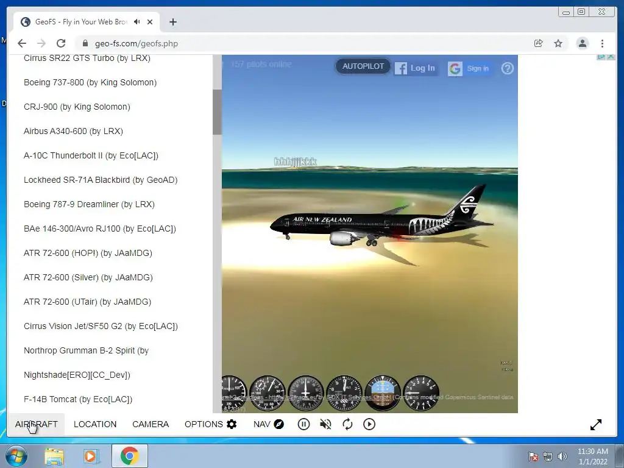Viewport: 624px width, 468px height.
Task: Click Chrome icon in taskbar
Action: (129, 456)
